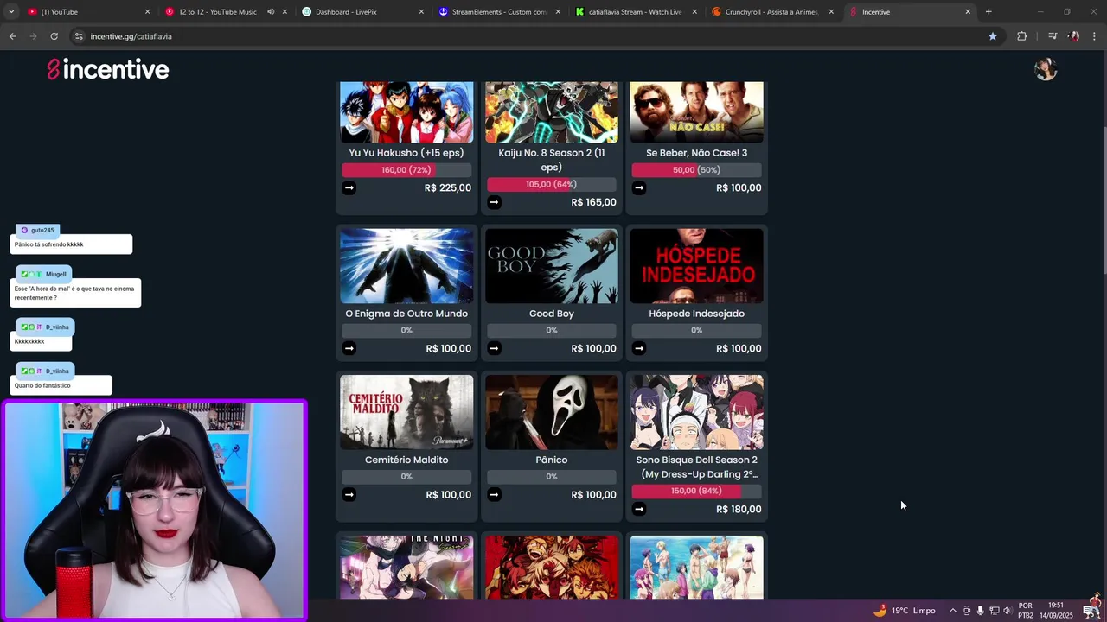Open the media control icon in toolbar
The width and height of the screenshot is (1107, 622).
[x=1052, y=36]
